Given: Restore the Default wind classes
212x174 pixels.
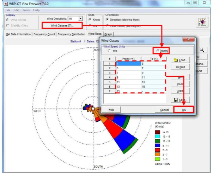Looking at the screenshot, I should (181, 67).
